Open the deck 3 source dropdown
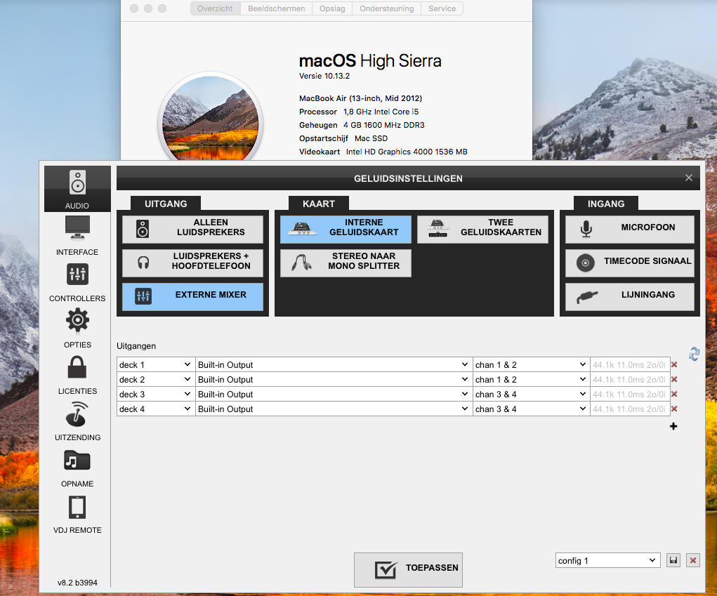717x596 pixels. click(155, 394)
